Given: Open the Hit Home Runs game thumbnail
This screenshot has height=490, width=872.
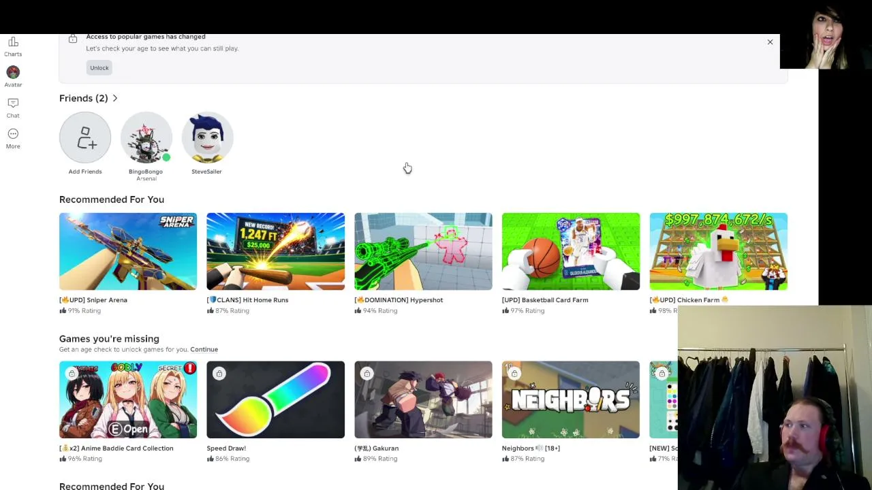Looking at the screenshot, I should click(276, 251).
